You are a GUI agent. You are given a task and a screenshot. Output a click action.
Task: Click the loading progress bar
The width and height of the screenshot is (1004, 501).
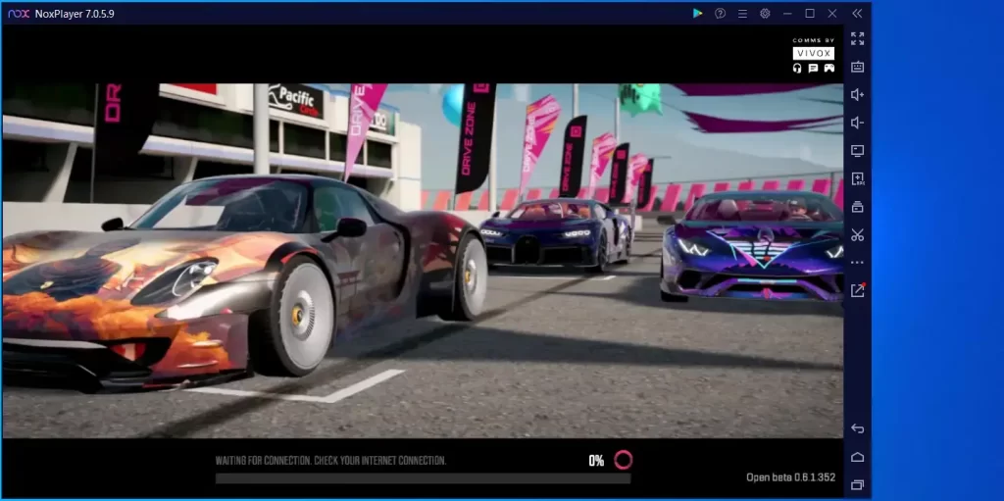[x=423, y=477]
